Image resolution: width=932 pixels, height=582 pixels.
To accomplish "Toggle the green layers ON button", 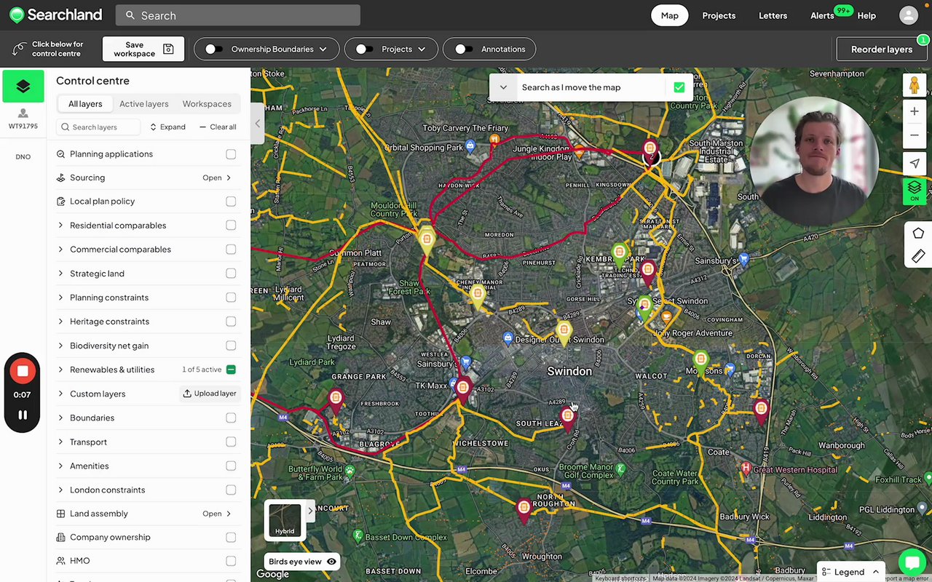I will pos(915,191).
